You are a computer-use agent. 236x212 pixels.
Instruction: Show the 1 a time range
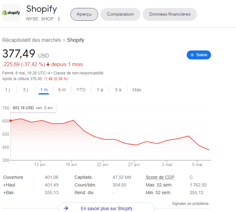click(x=100, y=90)
